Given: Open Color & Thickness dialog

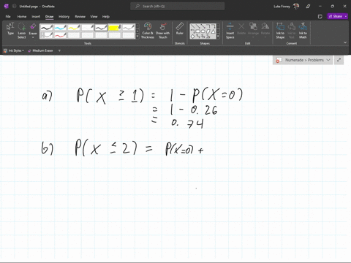Looking at the screenshot, I should coord(148,31).
